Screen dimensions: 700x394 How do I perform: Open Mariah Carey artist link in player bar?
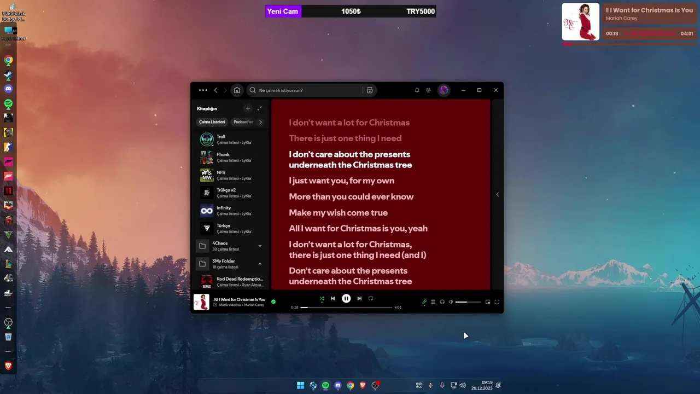click(x=254, y=305)
